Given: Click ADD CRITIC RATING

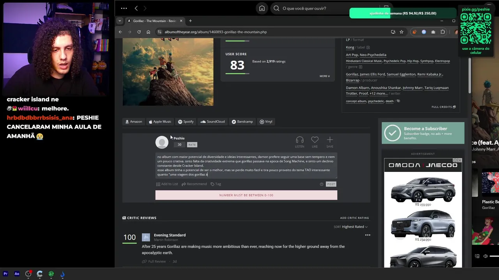Looking at the screenshot, I should (x=354, y=218).
